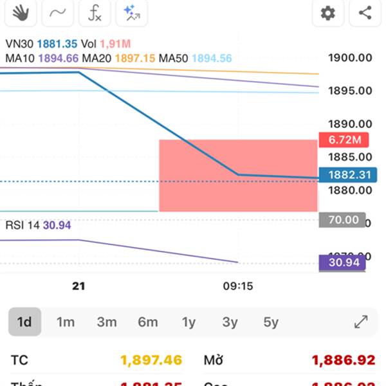Viewport: 386px width, 386px height.
Task: Switch to the 1m timeframe
Action: point(66,322)
